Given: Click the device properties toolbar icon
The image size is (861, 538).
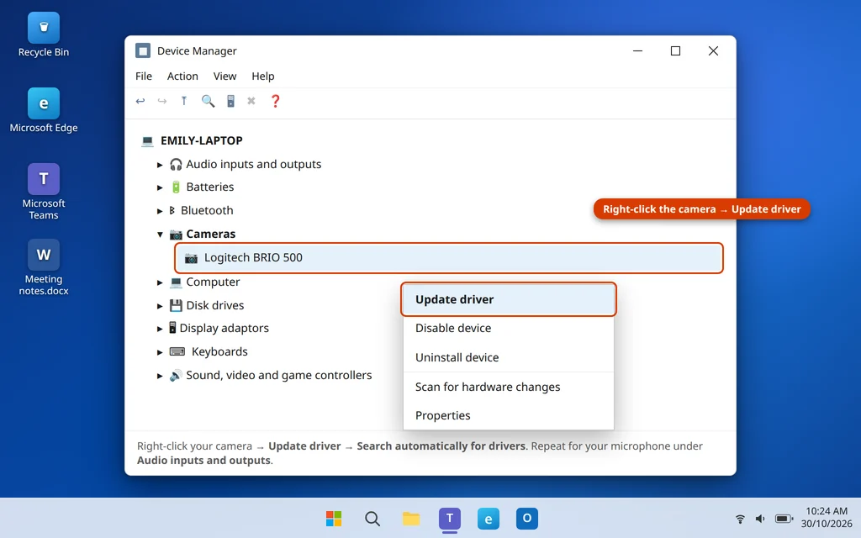Looking at the screenshot, I should click(x=230, y=101).
